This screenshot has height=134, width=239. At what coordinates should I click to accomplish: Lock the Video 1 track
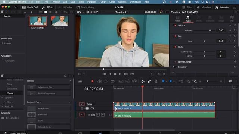82,108
